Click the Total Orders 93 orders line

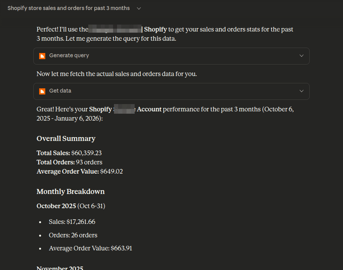pos(69,162)
